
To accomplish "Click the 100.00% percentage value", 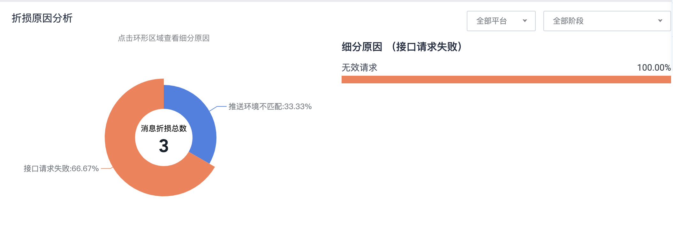I will [x=654, y=67].
